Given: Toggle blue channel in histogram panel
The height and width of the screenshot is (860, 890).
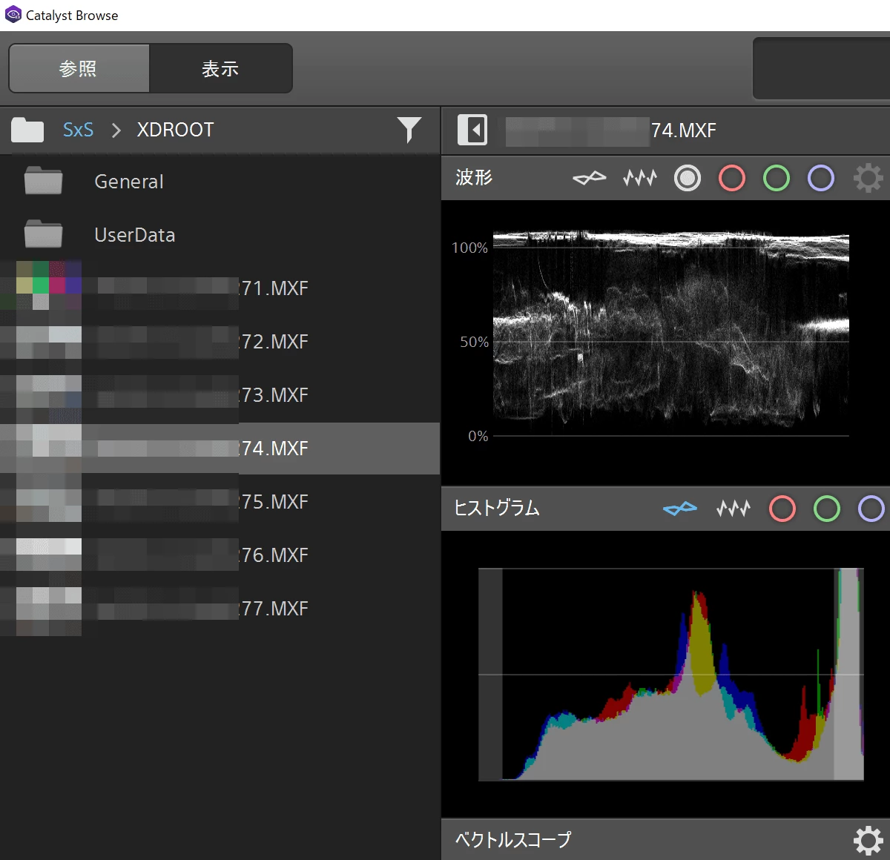Looking at the screenshot, I should (x=871, y=509).
